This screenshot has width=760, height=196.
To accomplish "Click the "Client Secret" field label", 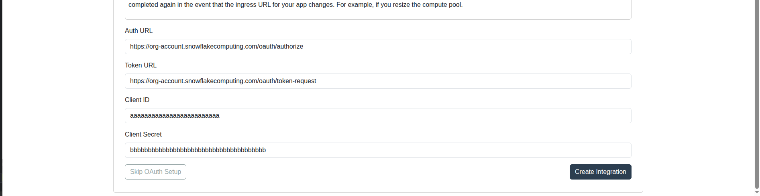I will coord(143,135).
